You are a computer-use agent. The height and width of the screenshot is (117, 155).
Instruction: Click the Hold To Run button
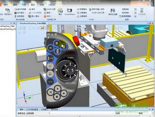click(x=70, y=83)
